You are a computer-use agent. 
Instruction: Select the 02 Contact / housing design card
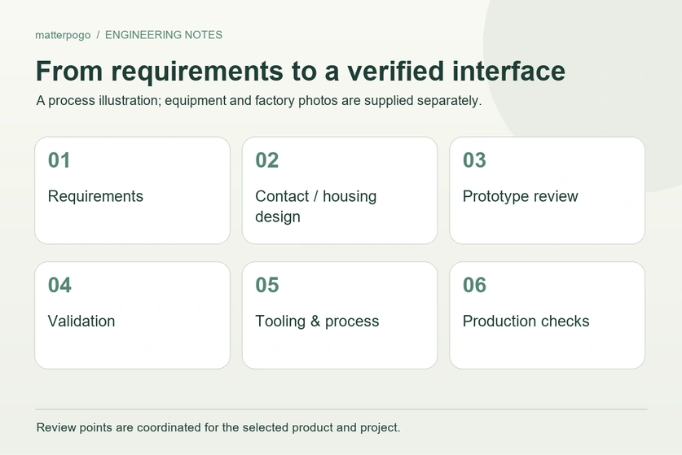click(340, 190)
